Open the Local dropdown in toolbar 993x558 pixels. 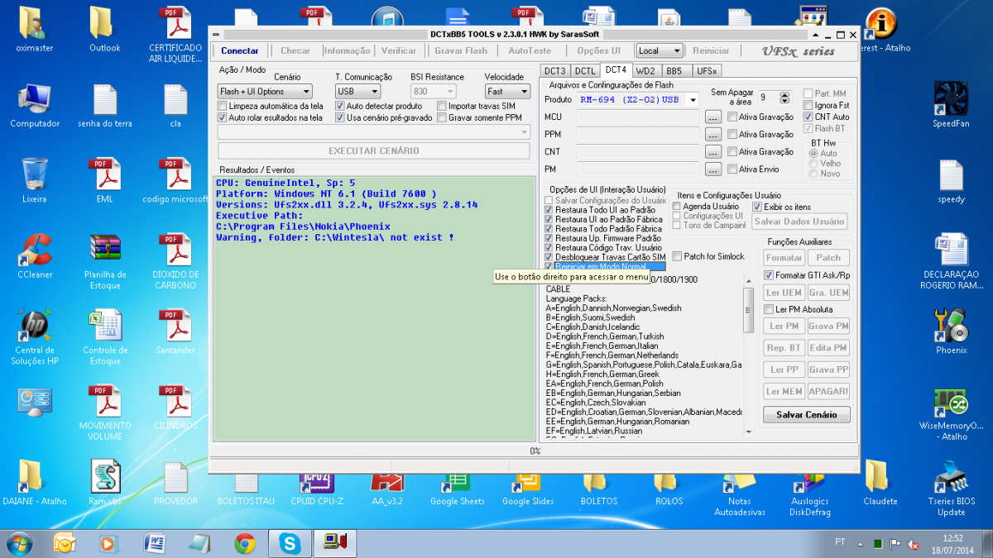coord(660,51)
